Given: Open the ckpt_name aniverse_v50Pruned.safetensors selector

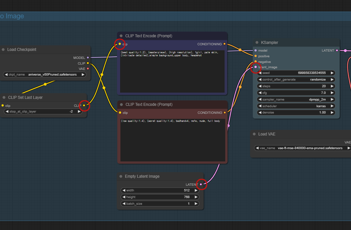Looking at the screenshot, I should [x=45, y=75].
